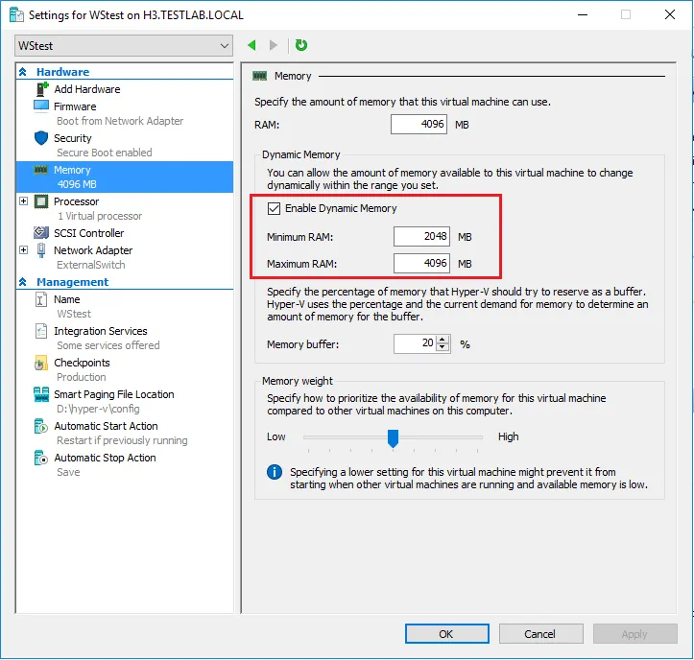This screenshot has height=660, width=694.
Task: Open Checkpoints settings
Action: pyautogui.click(x=82, y=363)
